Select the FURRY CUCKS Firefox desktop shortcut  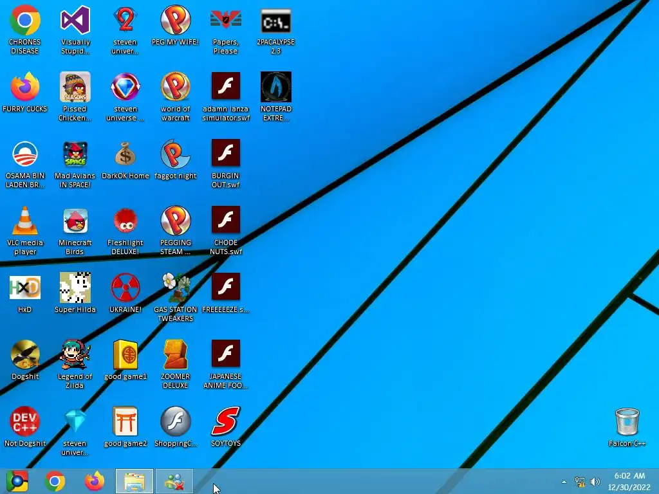pyautogui.click(x=25, y=87)
